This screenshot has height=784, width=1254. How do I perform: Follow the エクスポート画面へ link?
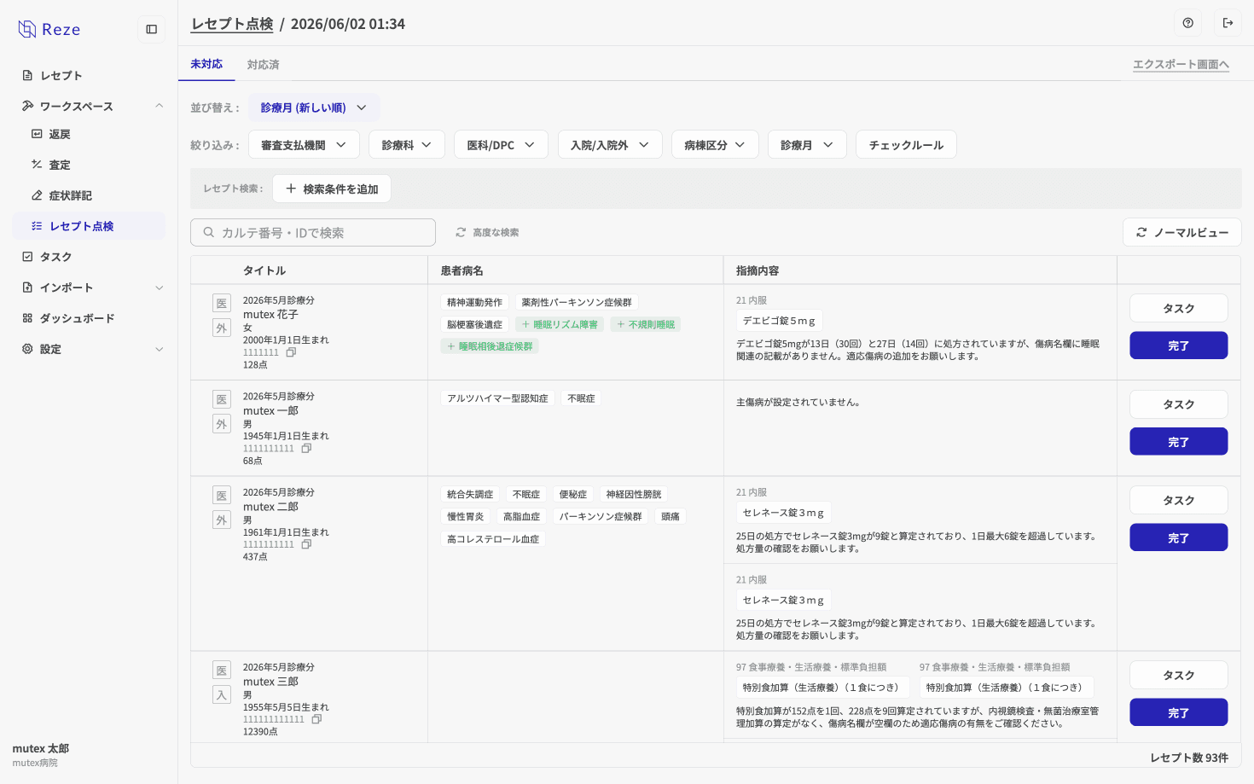coord(1181,65)
